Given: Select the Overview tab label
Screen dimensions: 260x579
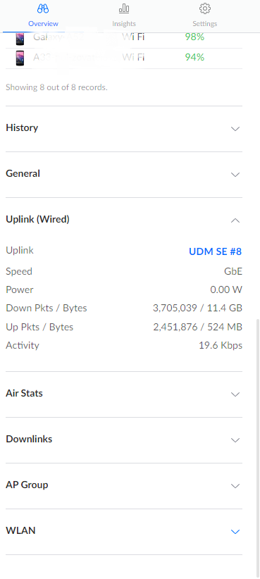Looking at the screenshot, I should click(43, 24).
